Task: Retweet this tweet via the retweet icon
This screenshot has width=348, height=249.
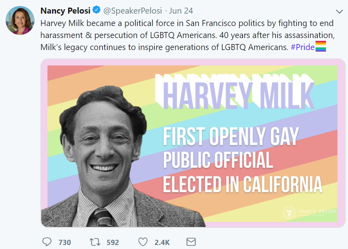Action: (x=95, y=242)
